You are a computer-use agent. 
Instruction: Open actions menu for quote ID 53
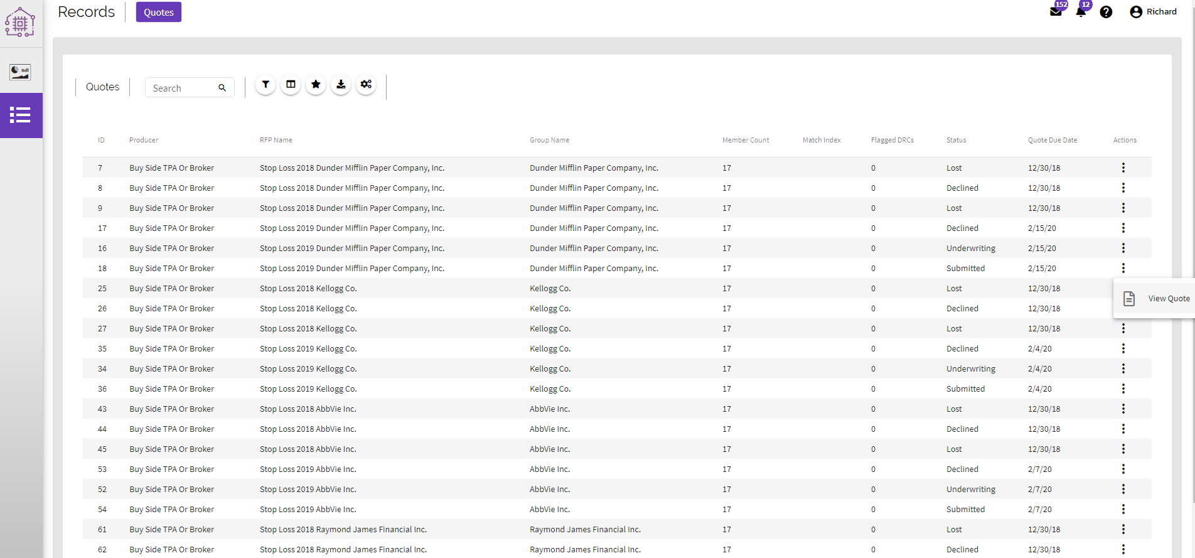click(1123, 469)
